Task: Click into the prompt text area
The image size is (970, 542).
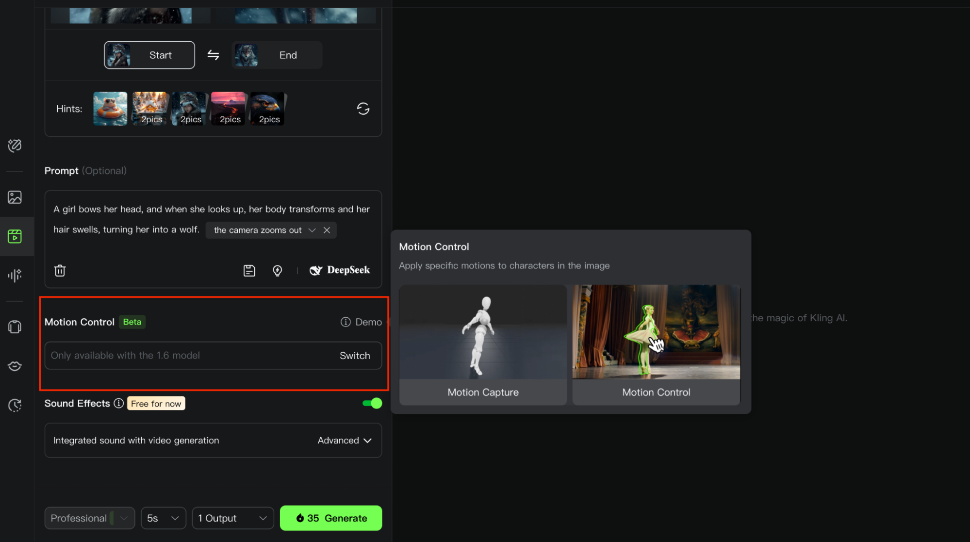Action: [x=213, y=239]
